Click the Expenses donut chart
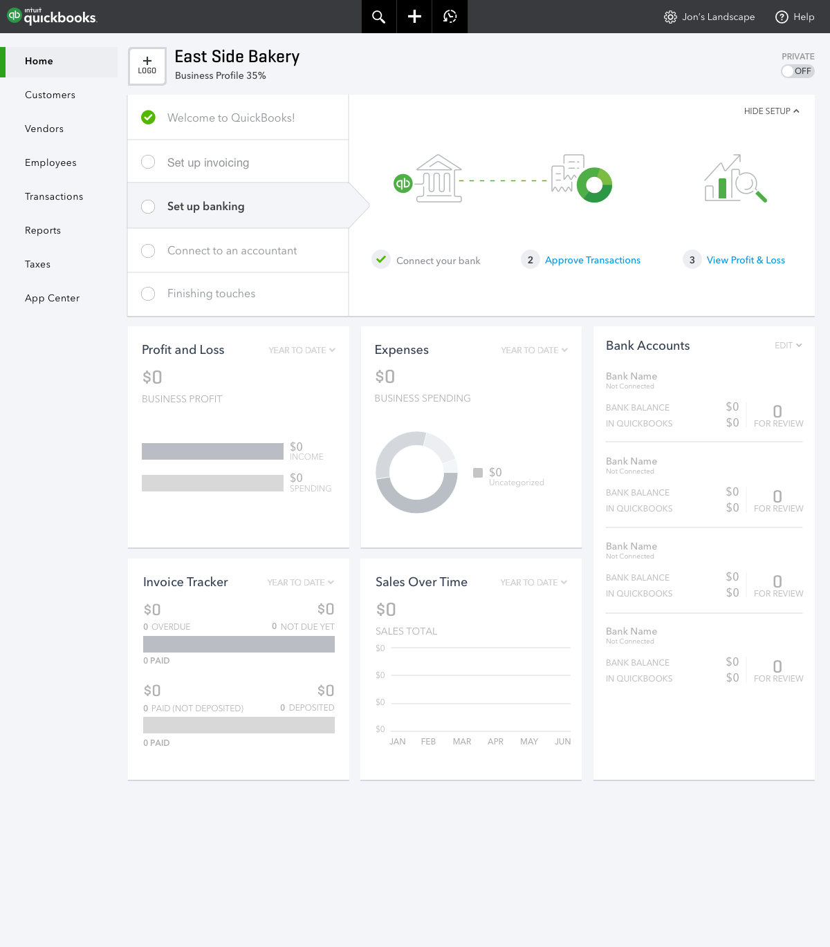Screen dimensions: 830x947 [416, 472]
